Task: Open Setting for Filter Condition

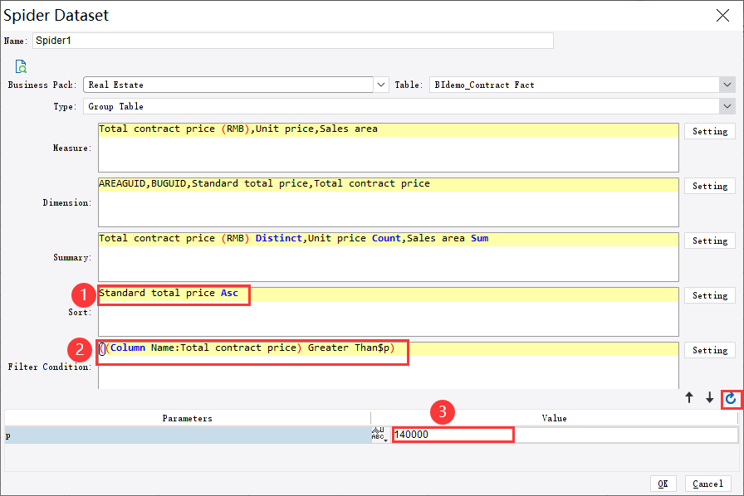Action: 710,350
